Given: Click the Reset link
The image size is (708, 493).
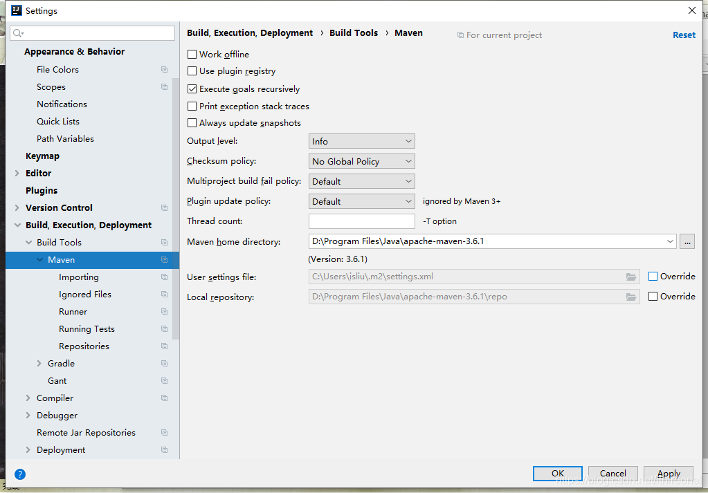Looking at the screenshot, I should [684, 35].
